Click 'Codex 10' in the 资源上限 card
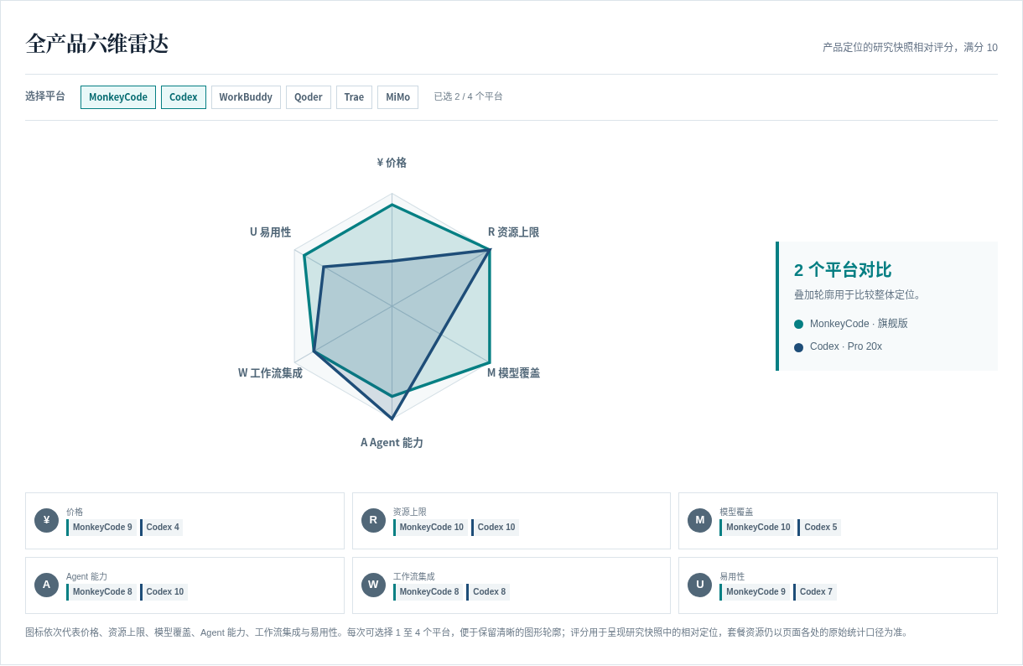Viewport: 1023px width, 666px height. pos(496,528)
